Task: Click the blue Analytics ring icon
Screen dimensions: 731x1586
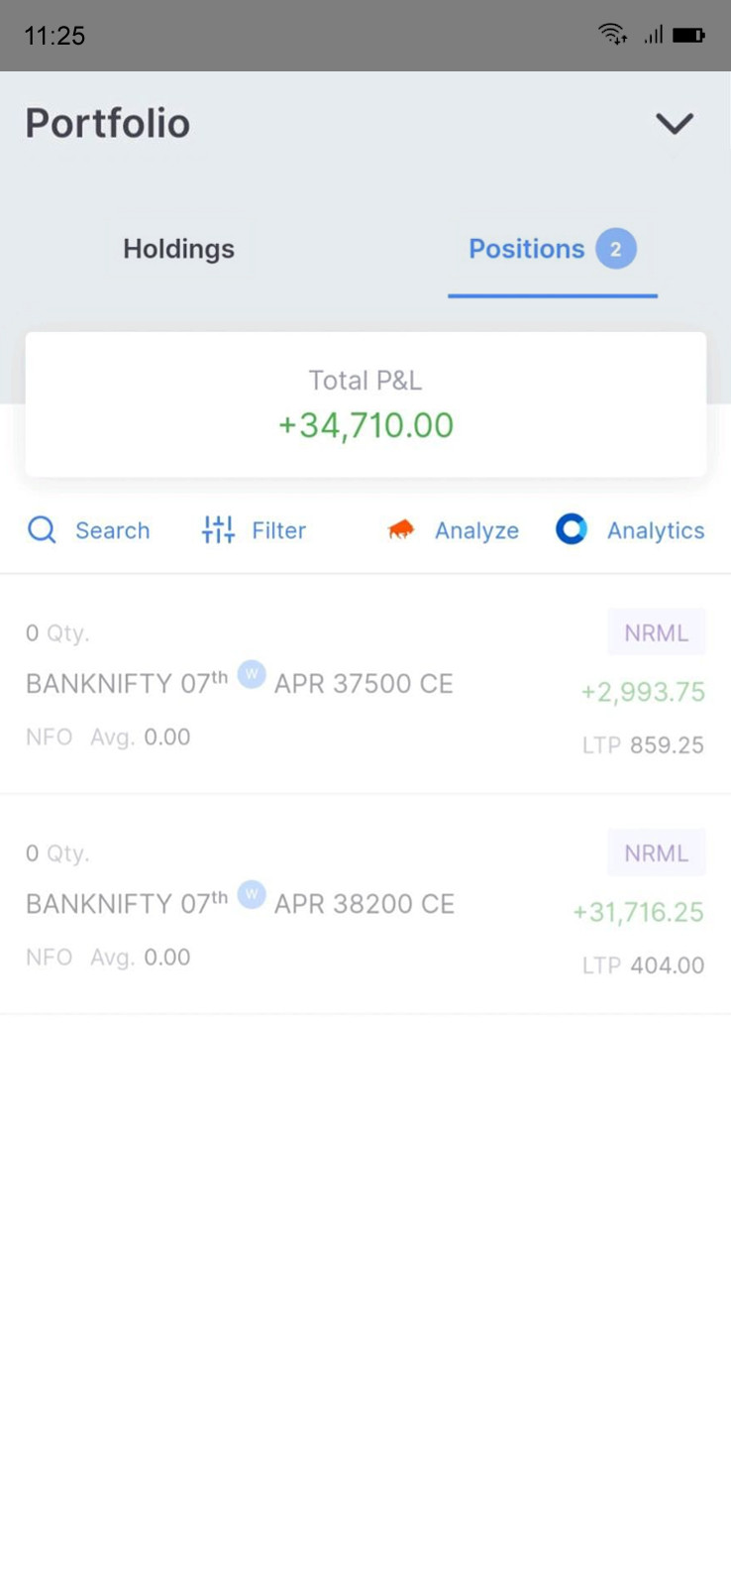Action: click(572, 529)
